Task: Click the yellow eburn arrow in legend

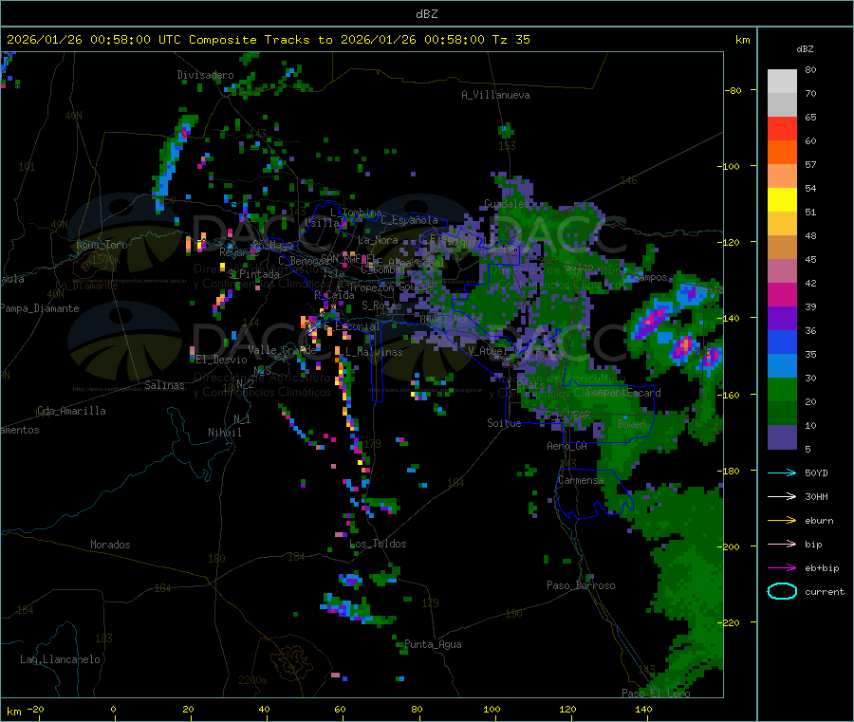Action: click(x=782, y=521)
